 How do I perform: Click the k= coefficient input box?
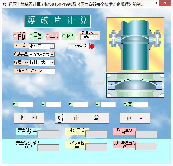(x=25, y=104)
